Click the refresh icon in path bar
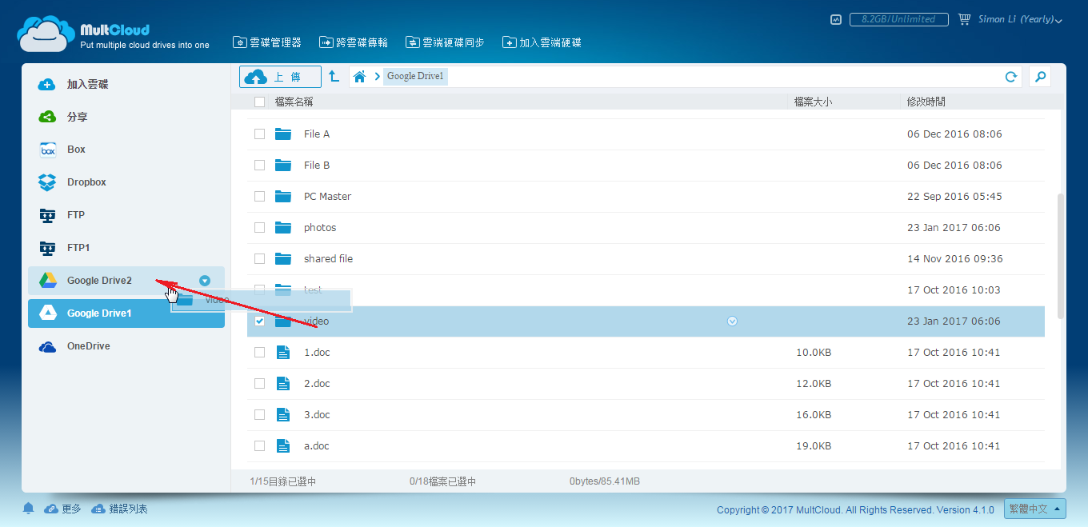 point(1011,77)
